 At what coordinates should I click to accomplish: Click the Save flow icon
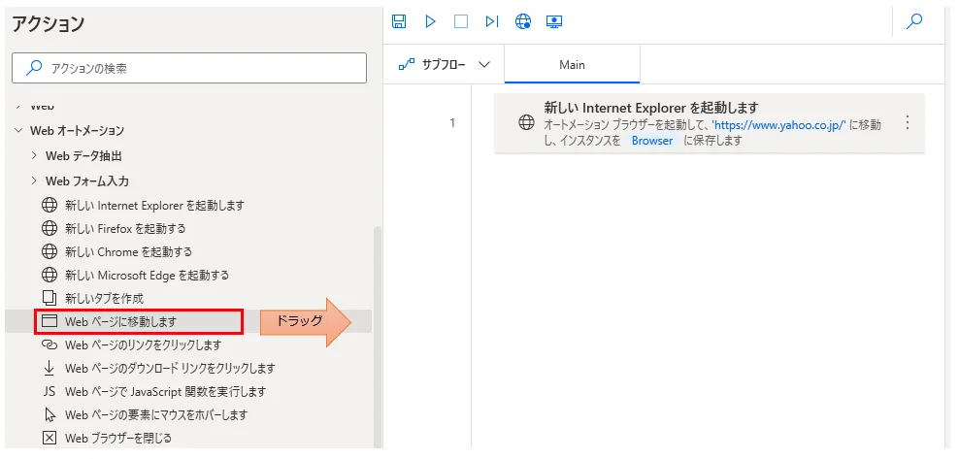click(x=399, y=21)
